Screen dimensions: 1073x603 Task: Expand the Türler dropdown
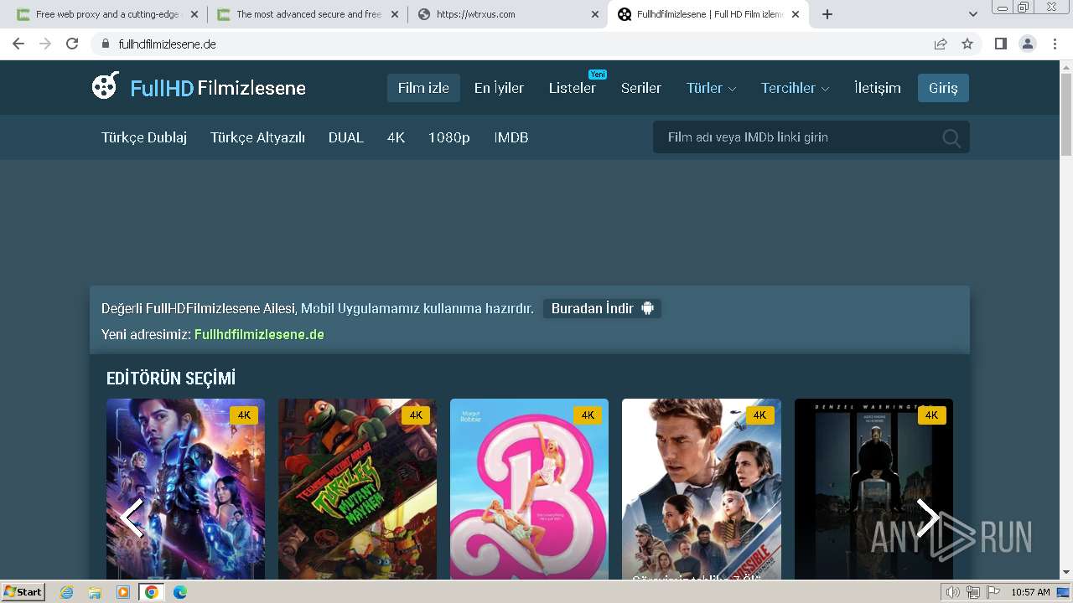click(712, 88)
